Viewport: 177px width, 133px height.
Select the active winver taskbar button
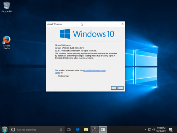pos(103,129)
